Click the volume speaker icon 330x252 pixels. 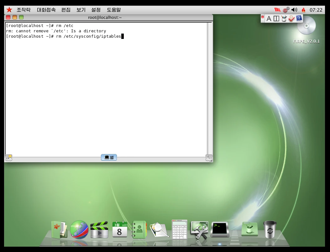(x=294, y=10)
